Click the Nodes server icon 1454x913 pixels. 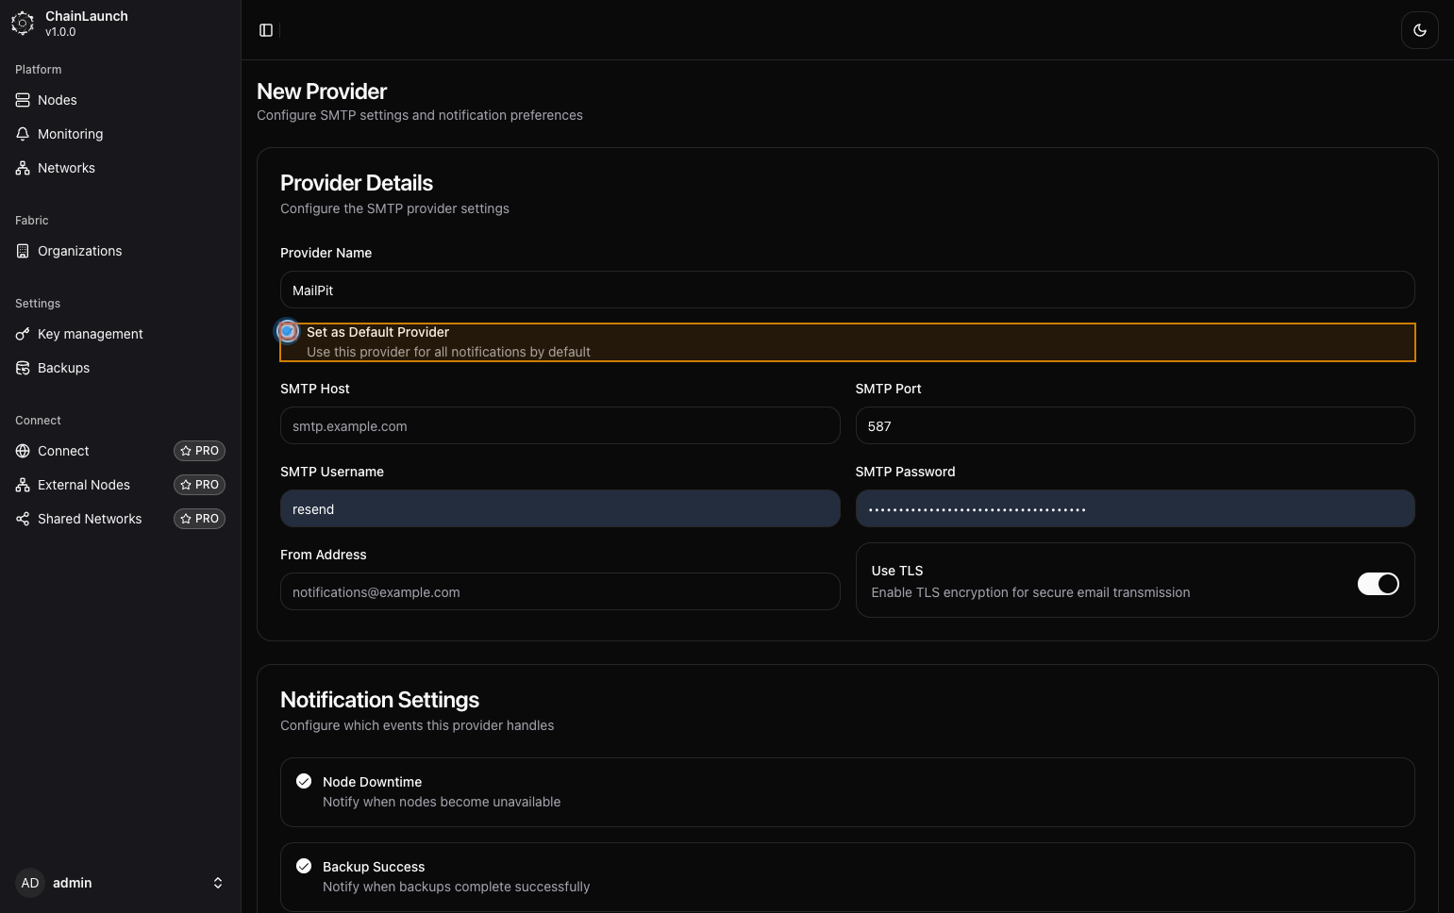coord(23,100)
